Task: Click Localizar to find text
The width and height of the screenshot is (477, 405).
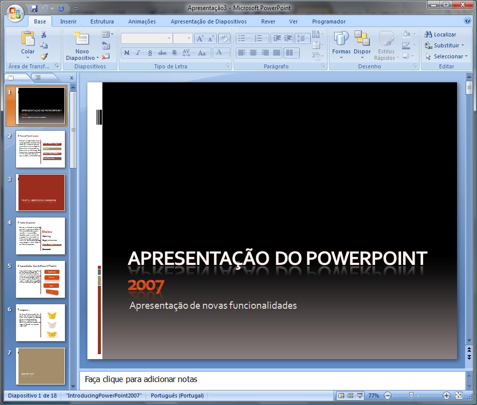Action: point(441,34)
